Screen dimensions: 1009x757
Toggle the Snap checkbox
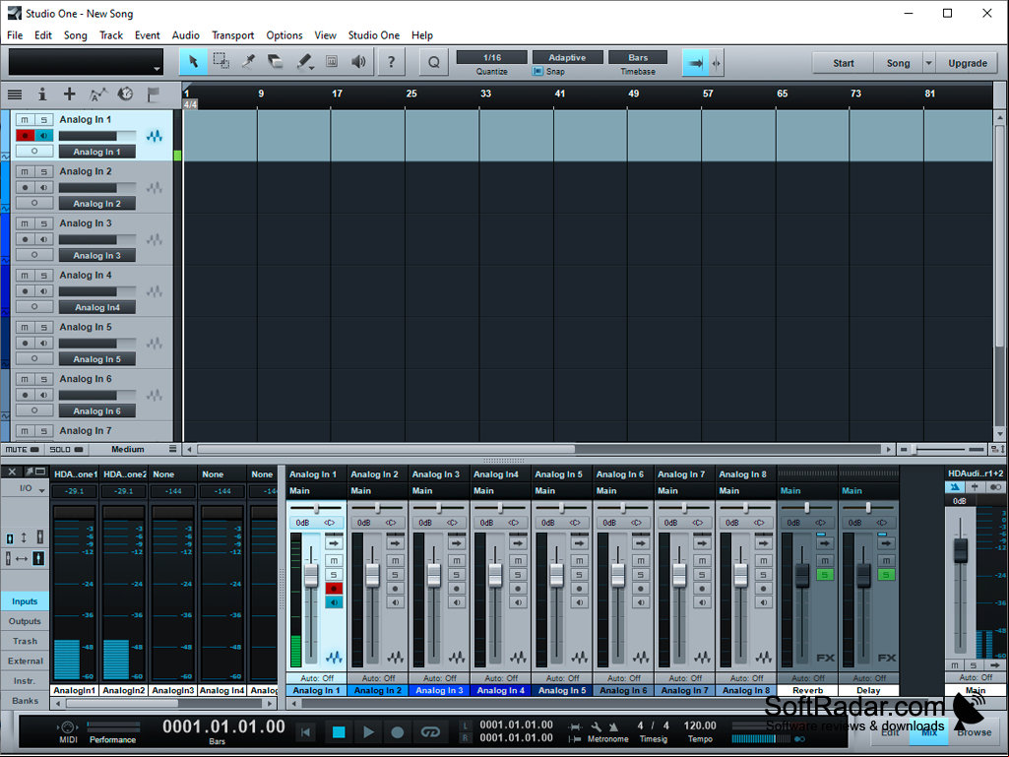537,72
